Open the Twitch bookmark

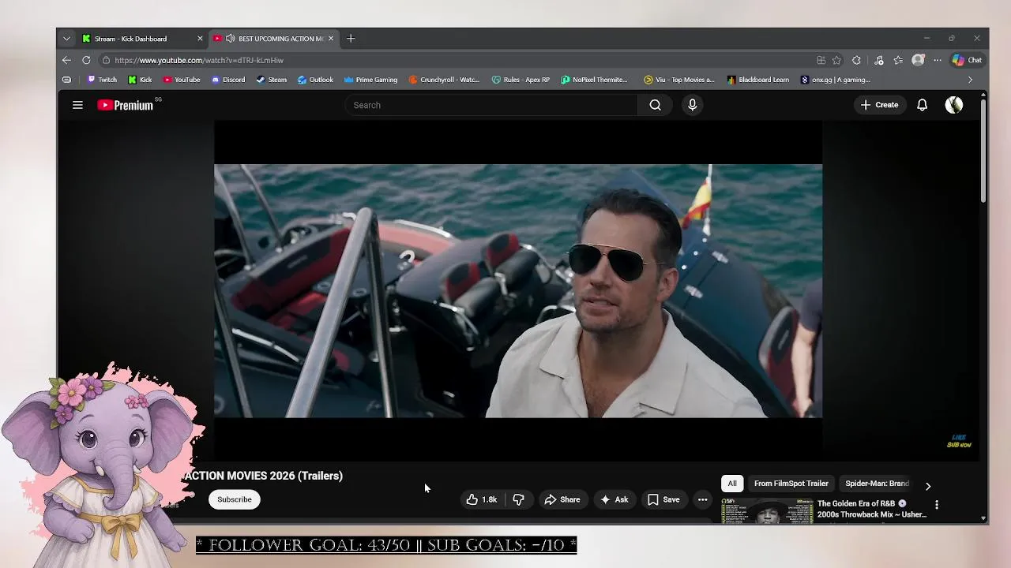pyautogui.click(x=102, y=80)
